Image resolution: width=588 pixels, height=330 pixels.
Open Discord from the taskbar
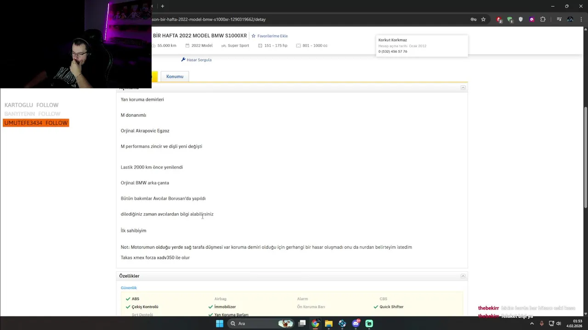click(356, 324)
